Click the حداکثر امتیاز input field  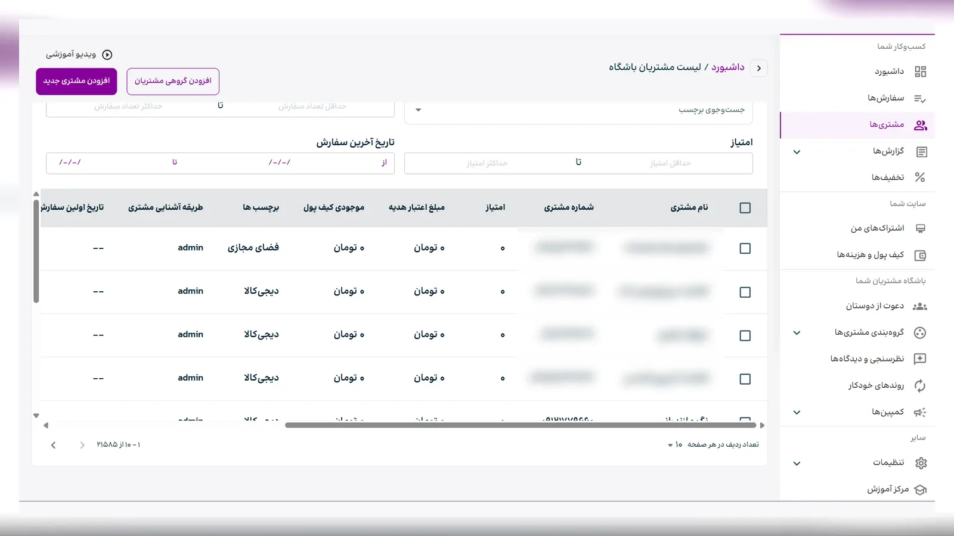point(487,163)
